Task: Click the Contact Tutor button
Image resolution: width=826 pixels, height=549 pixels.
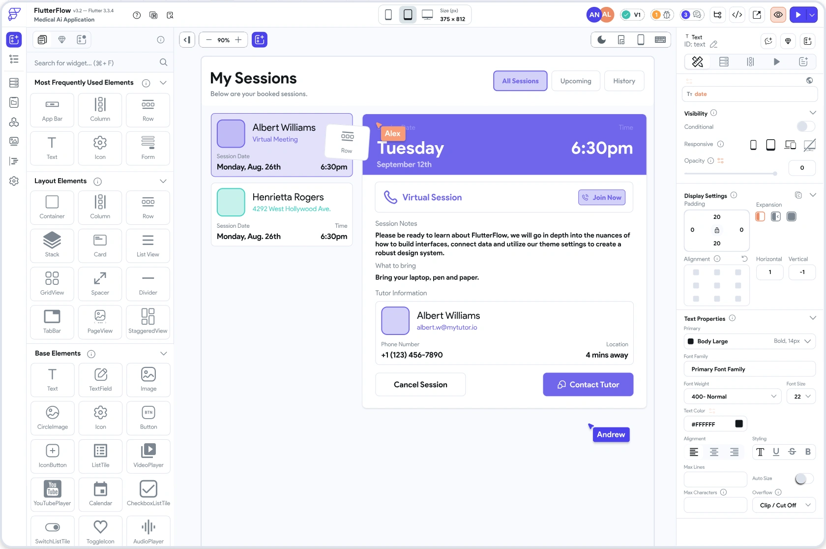Action: [x=588, y=385]
